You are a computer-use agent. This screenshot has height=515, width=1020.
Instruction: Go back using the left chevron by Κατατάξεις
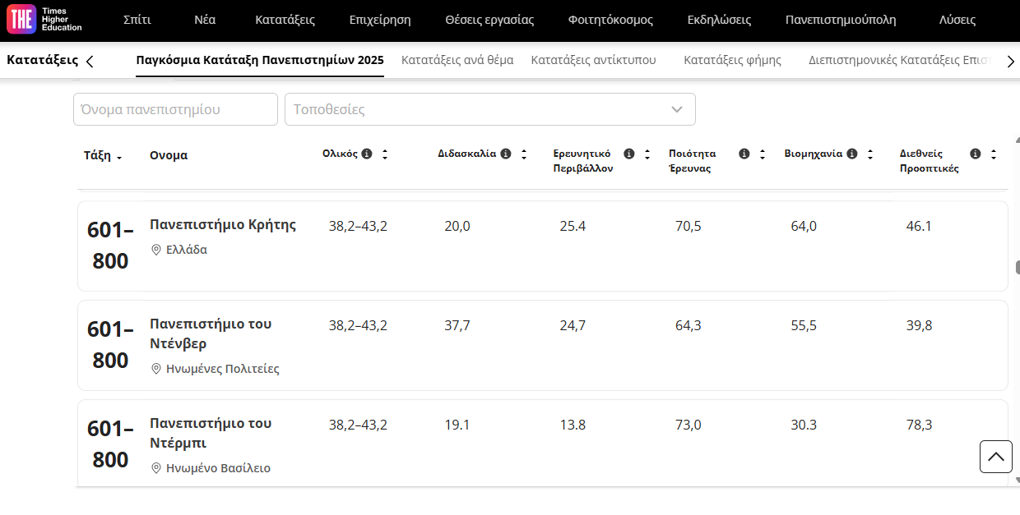[x=90, y=62]
